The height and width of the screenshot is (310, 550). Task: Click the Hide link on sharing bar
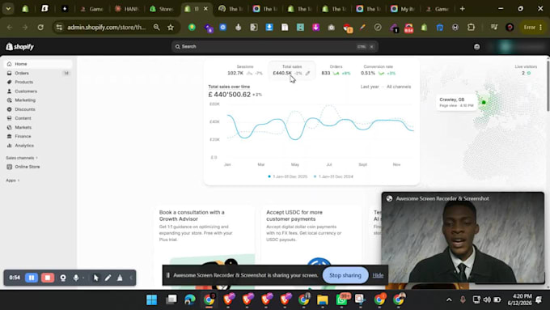pyautogui.click(x=378, y=275)
